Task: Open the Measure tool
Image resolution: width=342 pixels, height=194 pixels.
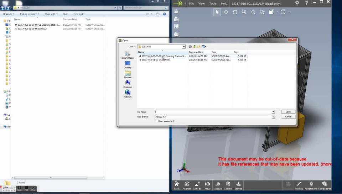Action: pyautogui.click(x=218, y=185)
